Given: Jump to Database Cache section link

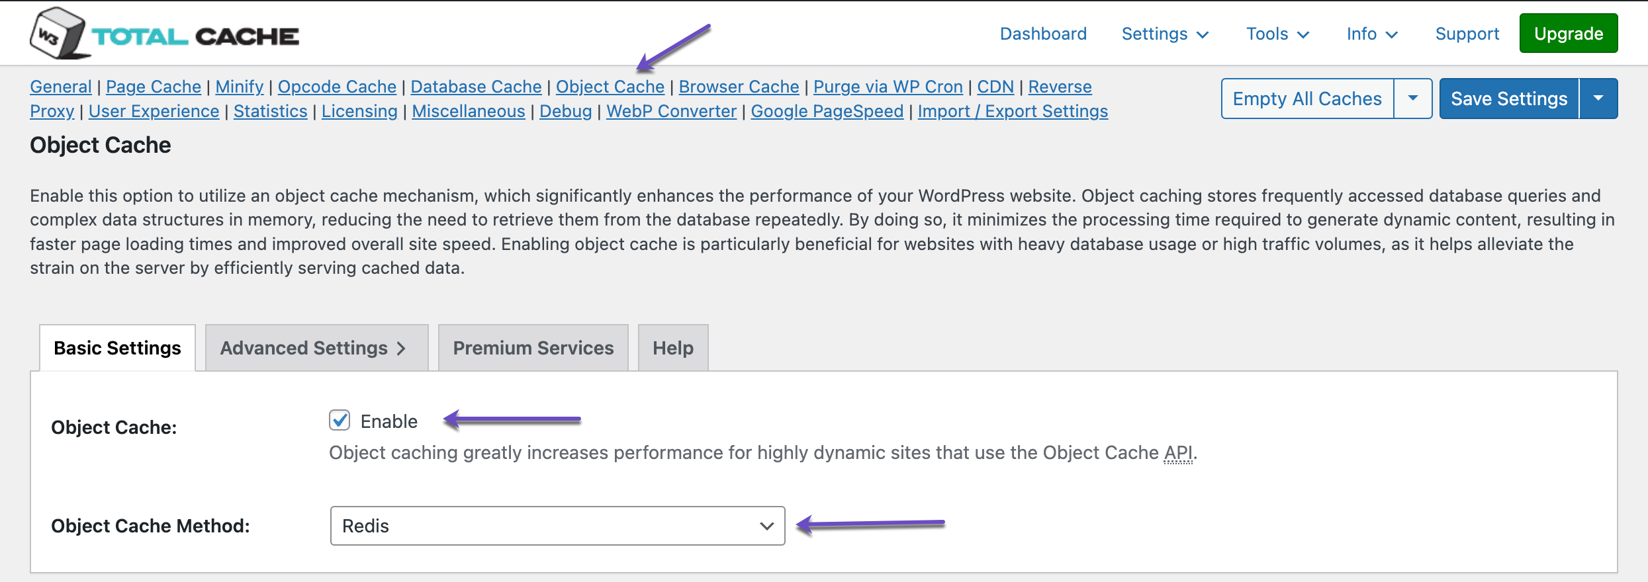Looking at the screenshot, I should (x=476, y=87).
